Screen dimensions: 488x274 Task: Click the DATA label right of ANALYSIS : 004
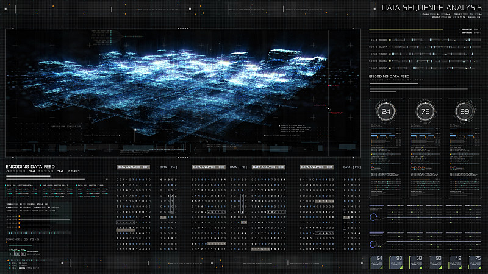[352, 167]
